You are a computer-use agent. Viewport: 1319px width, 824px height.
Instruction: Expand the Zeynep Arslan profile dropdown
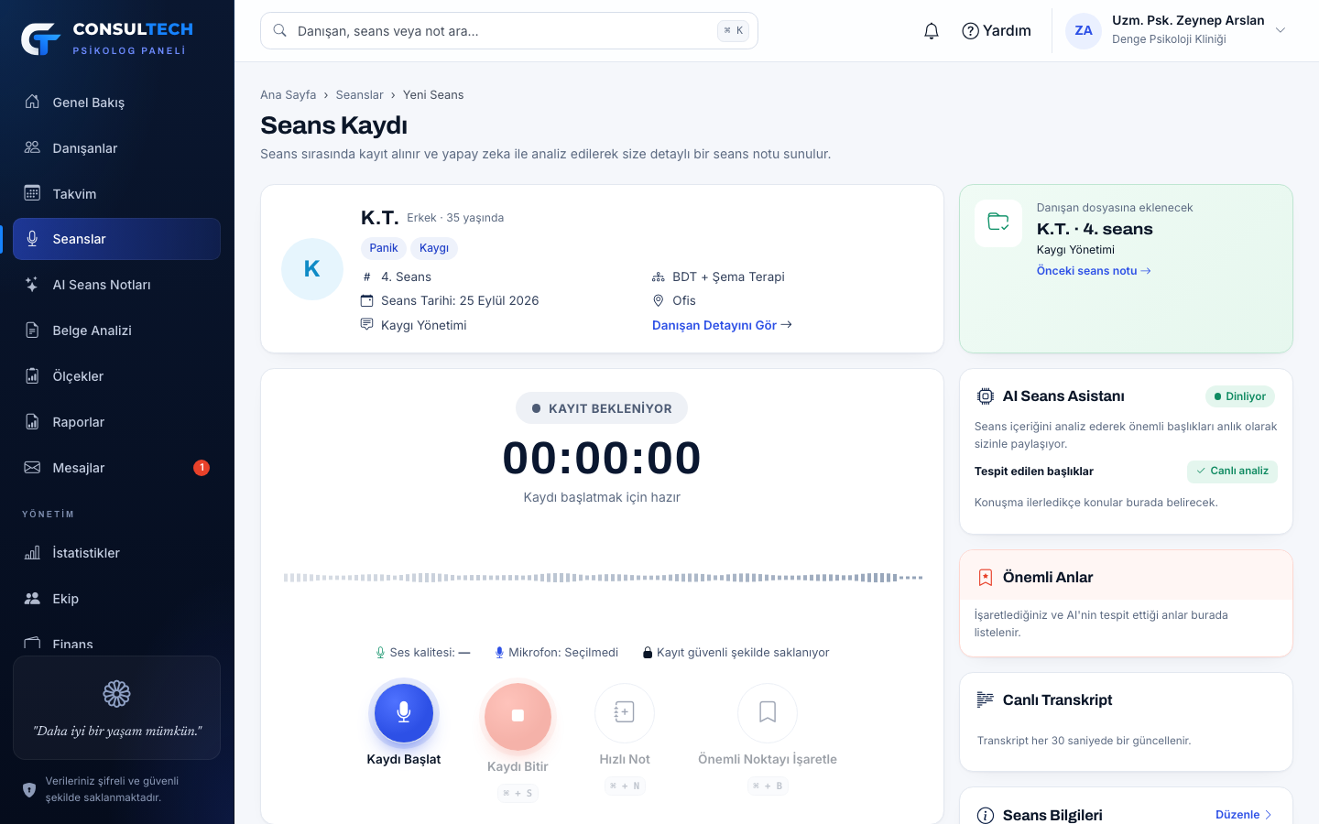coord(1281,30)
